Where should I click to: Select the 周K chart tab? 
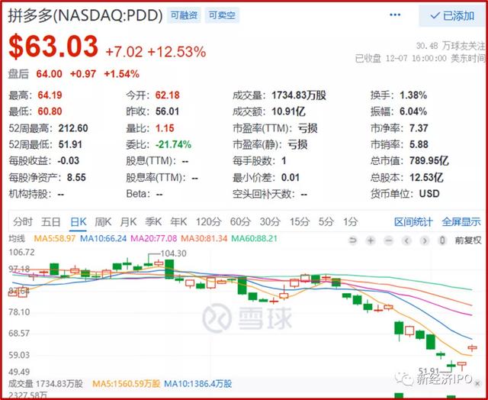(103, 222)
